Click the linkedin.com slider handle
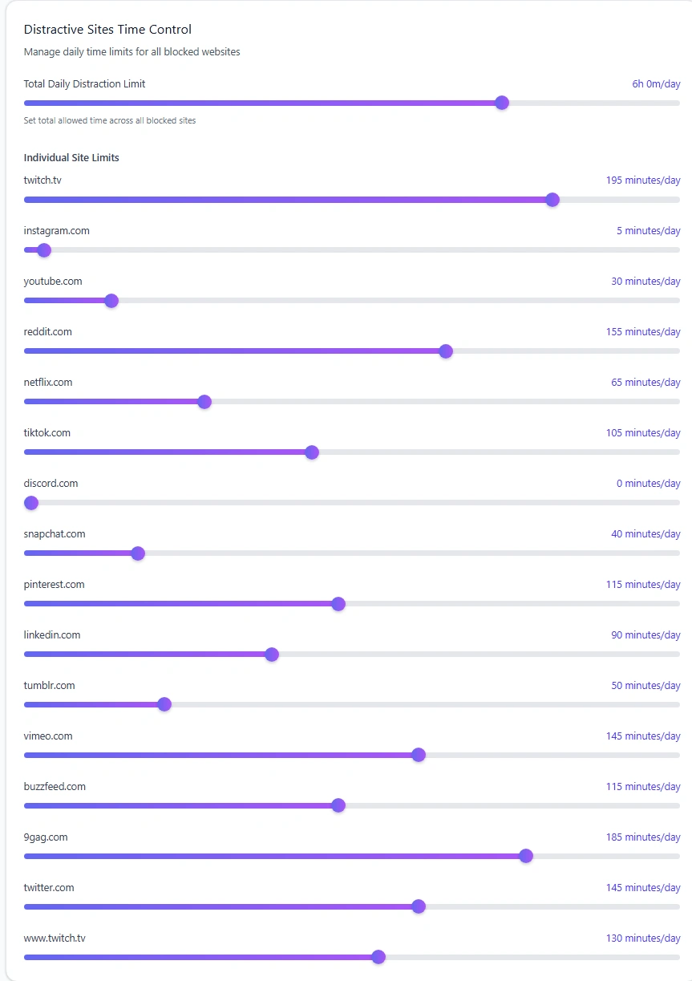This screenshot has height=981, width=692. point(272,655)
